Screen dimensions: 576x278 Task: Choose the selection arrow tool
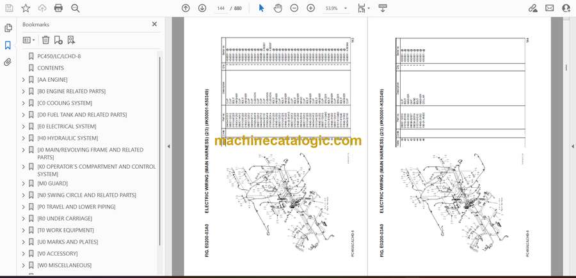pos(261,8)
